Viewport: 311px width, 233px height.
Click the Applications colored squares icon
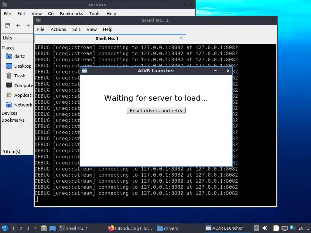pos(9,95)
